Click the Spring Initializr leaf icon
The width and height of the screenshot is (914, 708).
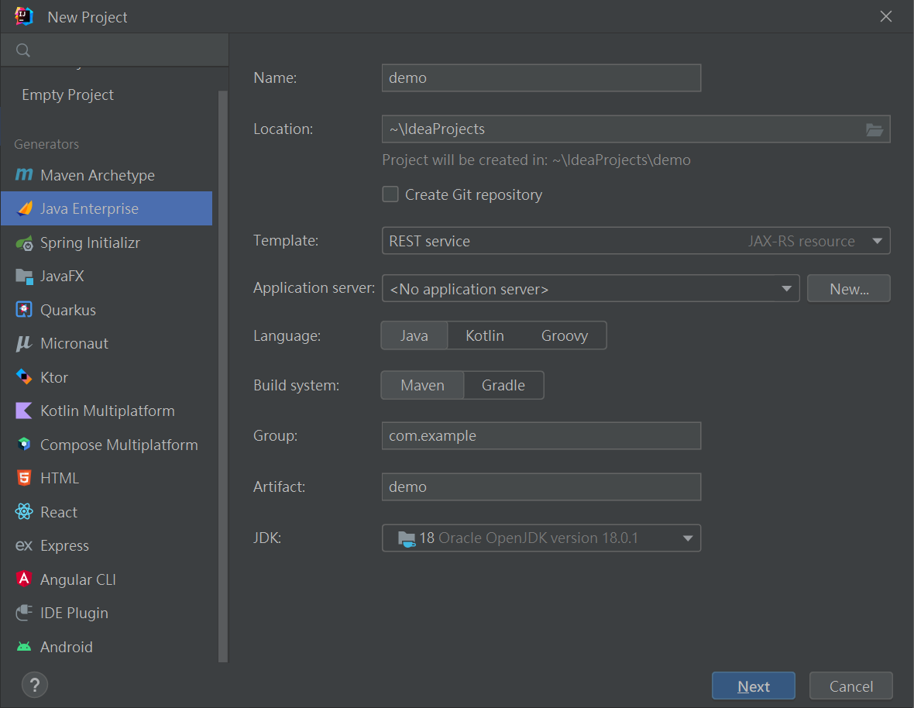coord(24,242)
